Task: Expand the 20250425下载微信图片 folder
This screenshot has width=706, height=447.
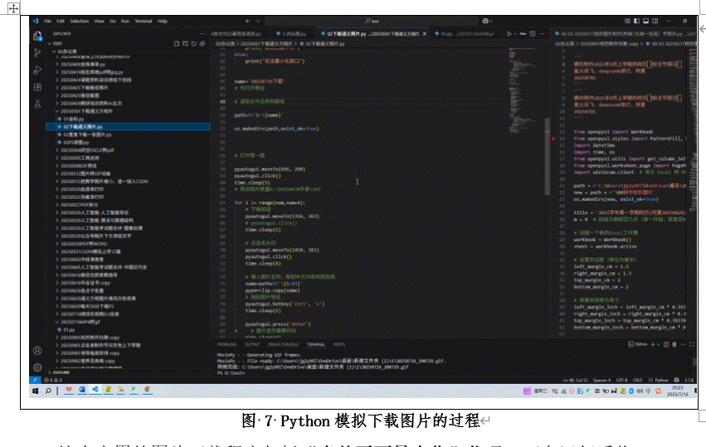Action: (84, 88)
